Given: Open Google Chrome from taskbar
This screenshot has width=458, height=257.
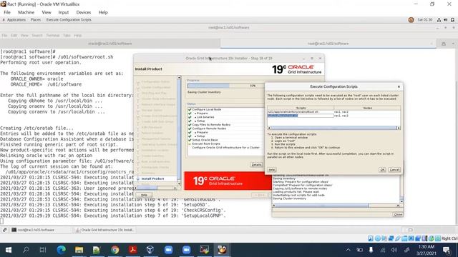Looking at the screenshot, I should (114, 250).
